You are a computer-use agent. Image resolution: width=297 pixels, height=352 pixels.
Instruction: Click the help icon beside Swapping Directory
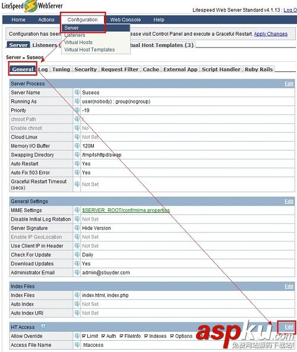[x=77, y=155]
